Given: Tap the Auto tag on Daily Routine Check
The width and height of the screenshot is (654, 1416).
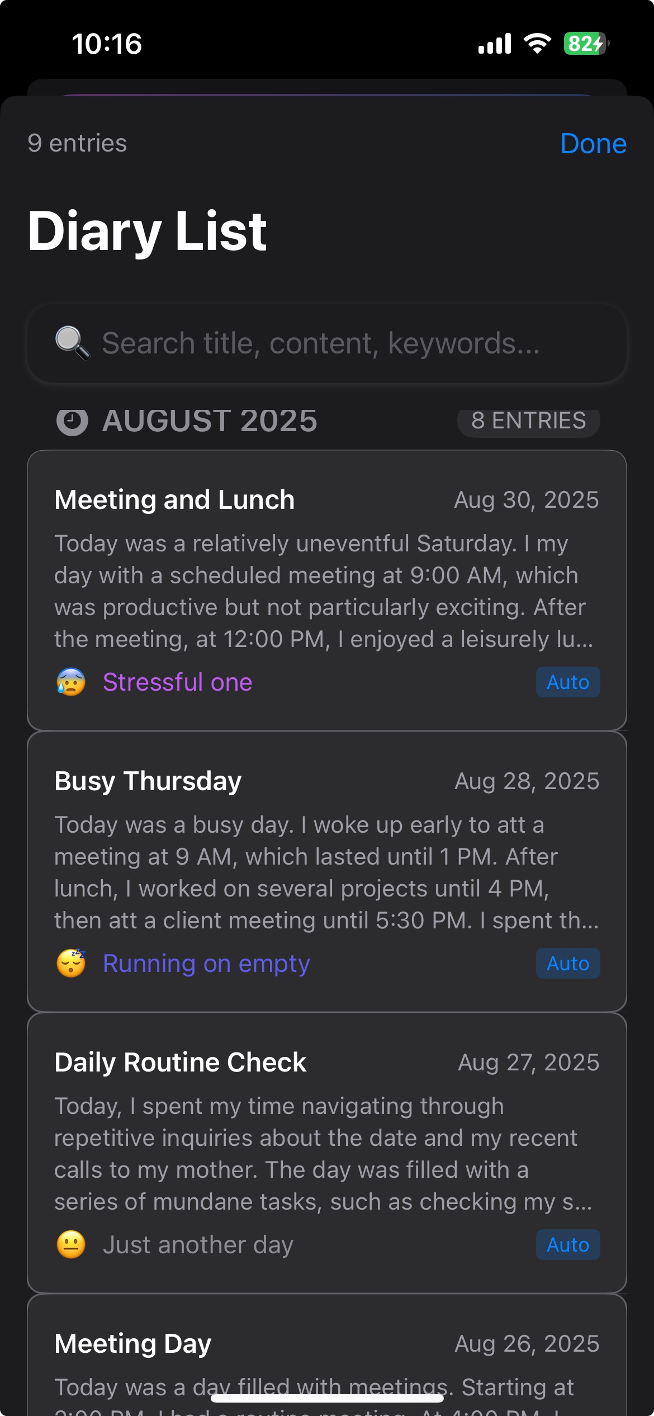Looking at the screenshot, I should 568,1245.
